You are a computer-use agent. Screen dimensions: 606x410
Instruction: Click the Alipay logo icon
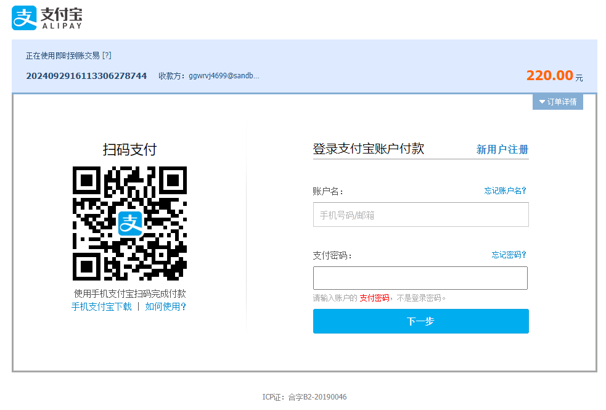(x=24, y=18)
